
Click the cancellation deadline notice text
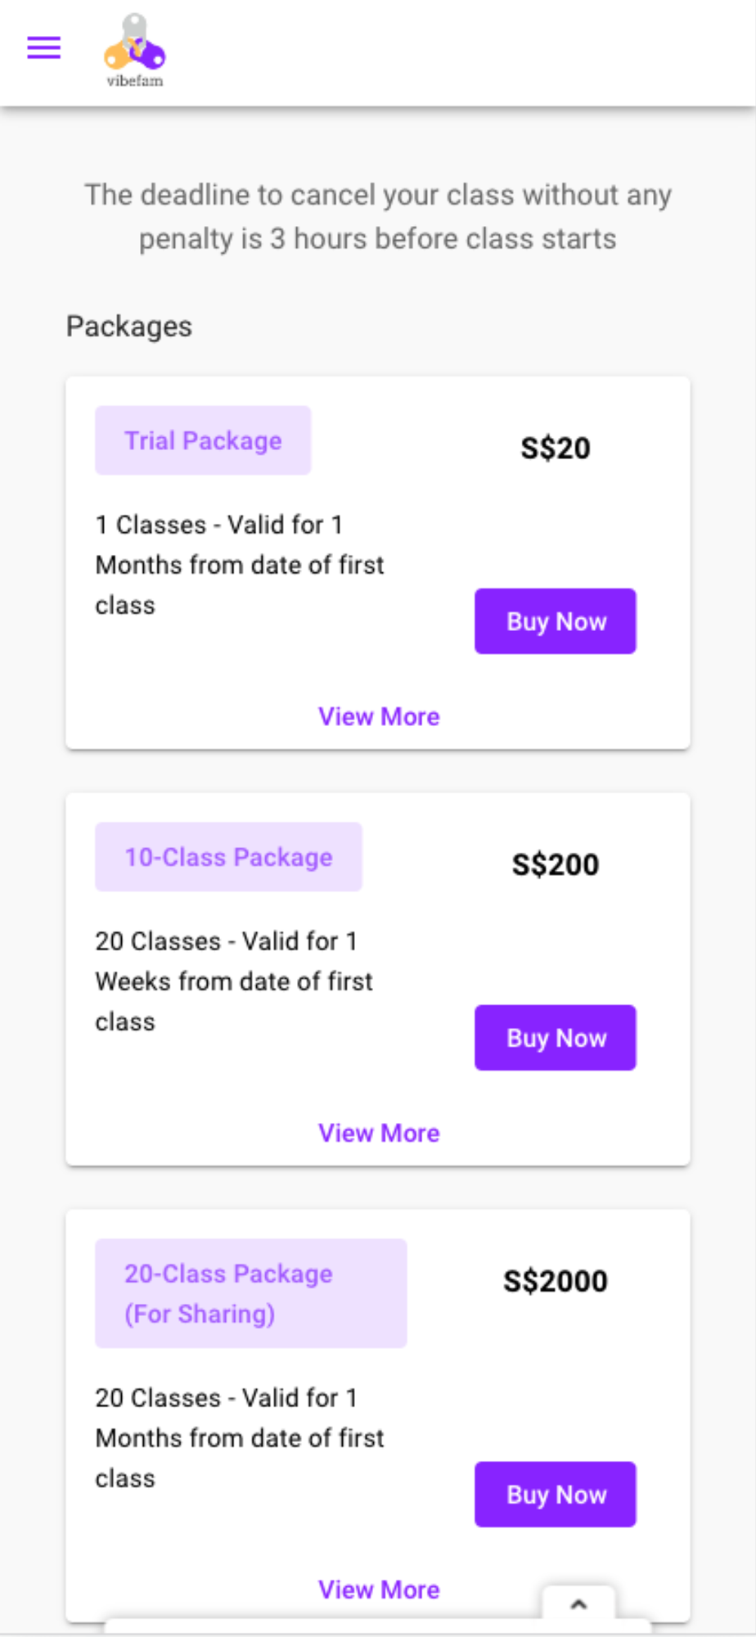point(378,217)
